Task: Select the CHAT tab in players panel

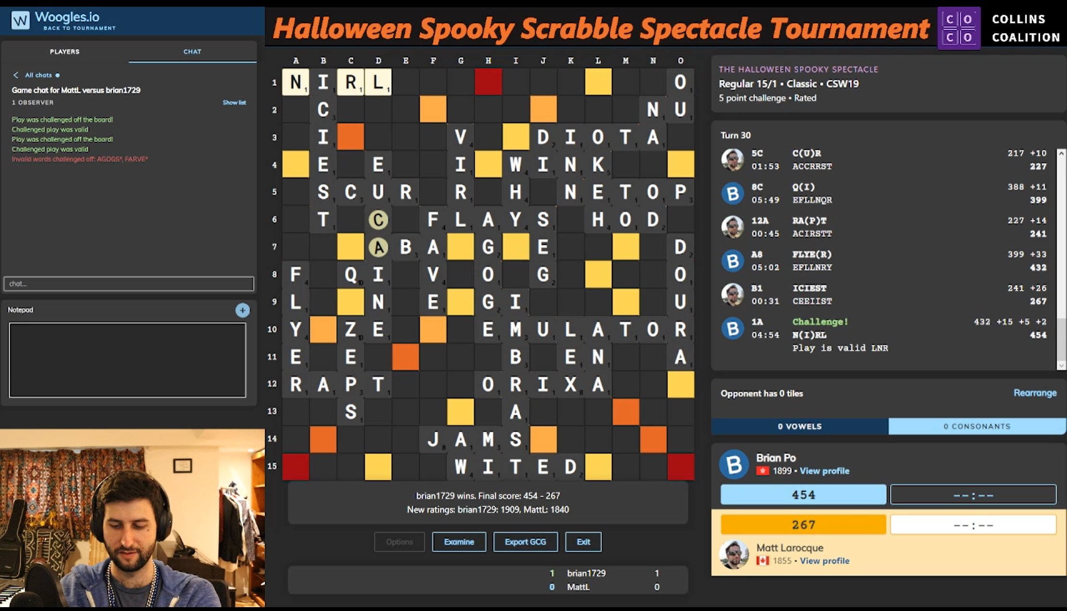Action: click(192, 50)
